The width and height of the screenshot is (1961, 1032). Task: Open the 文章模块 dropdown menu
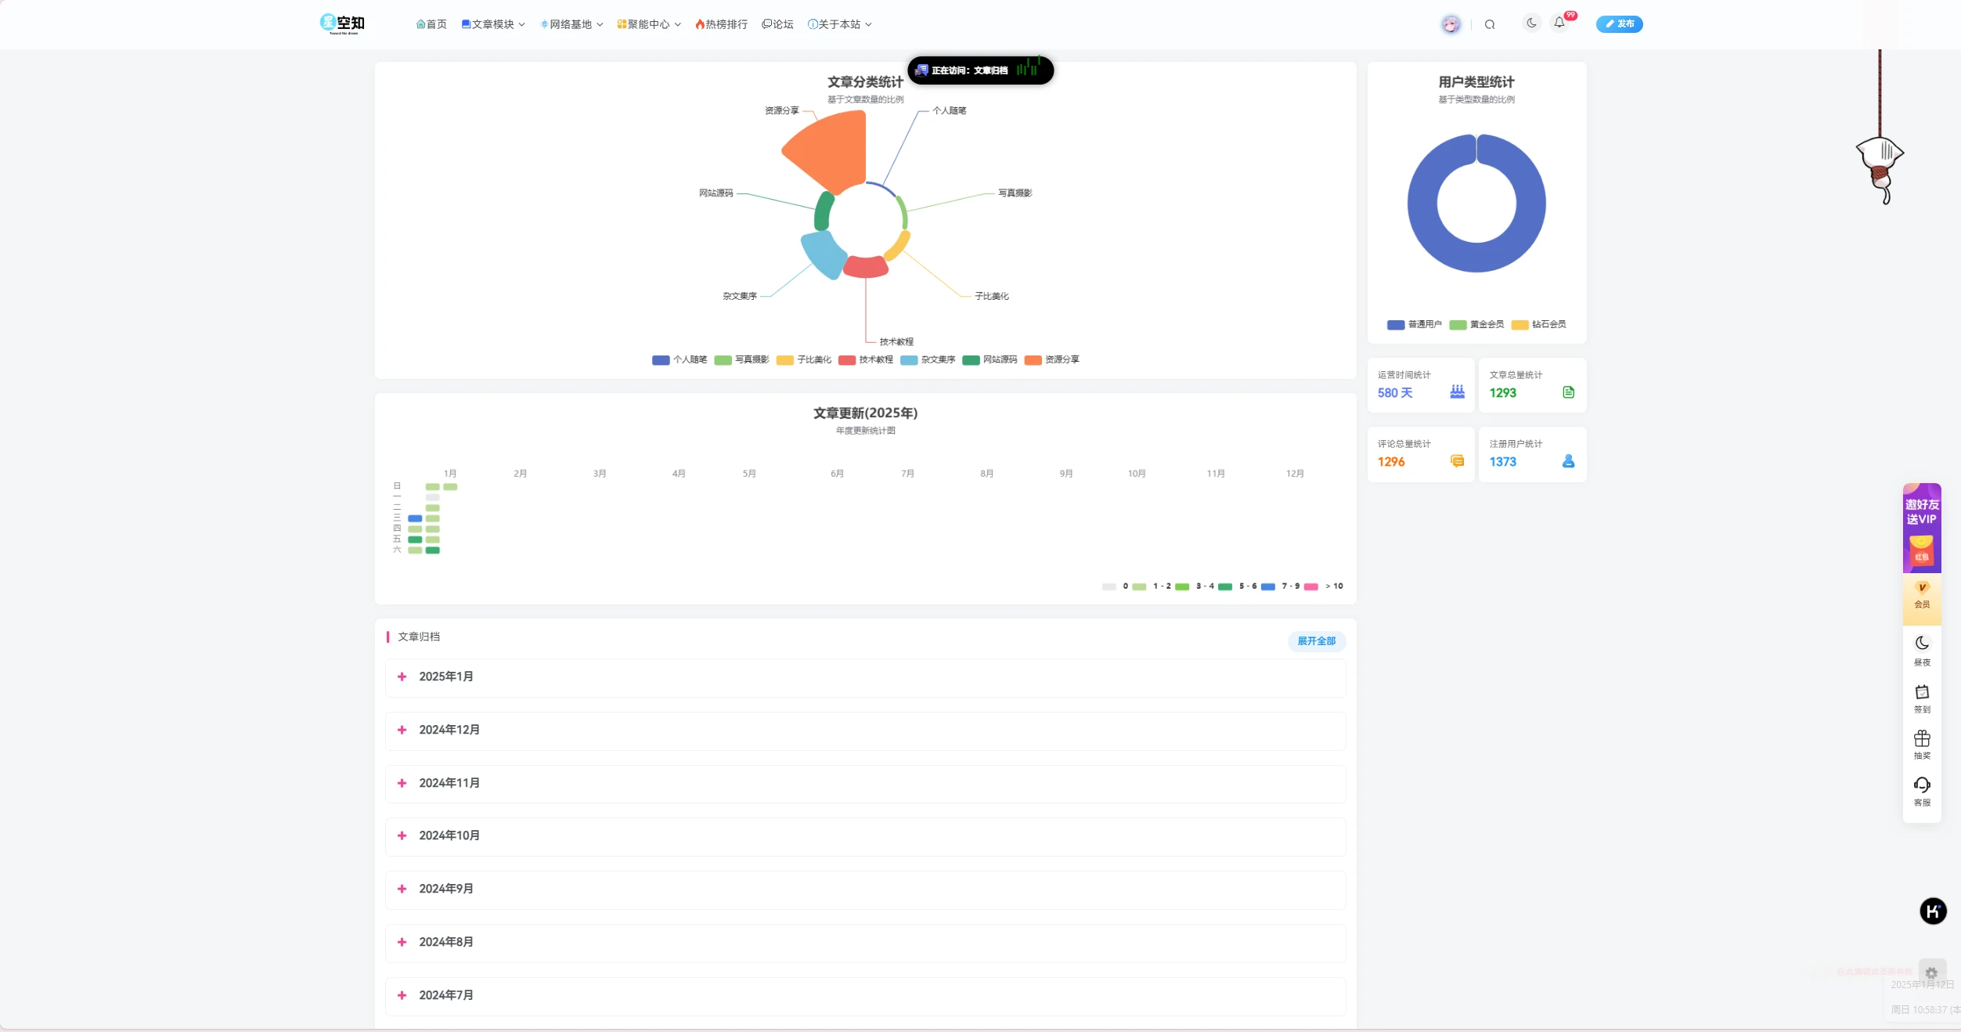tap(493, 24)
